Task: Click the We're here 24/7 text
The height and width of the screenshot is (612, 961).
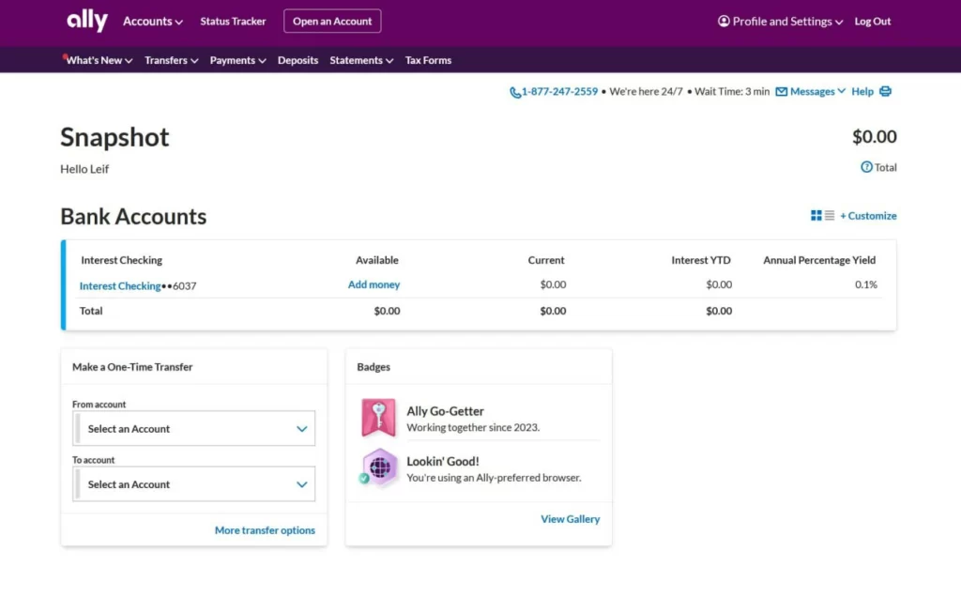Action: 646,91
